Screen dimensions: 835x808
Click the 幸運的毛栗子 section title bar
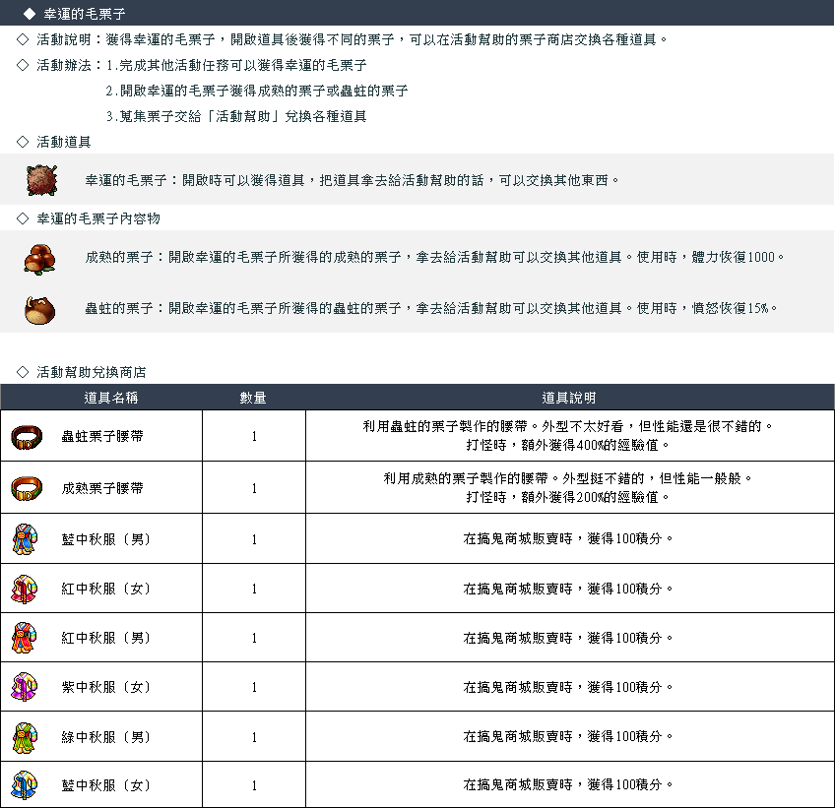point(417,13)
